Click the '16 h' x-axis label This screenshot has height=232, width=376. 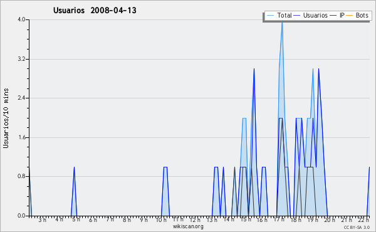coord(263,219)
